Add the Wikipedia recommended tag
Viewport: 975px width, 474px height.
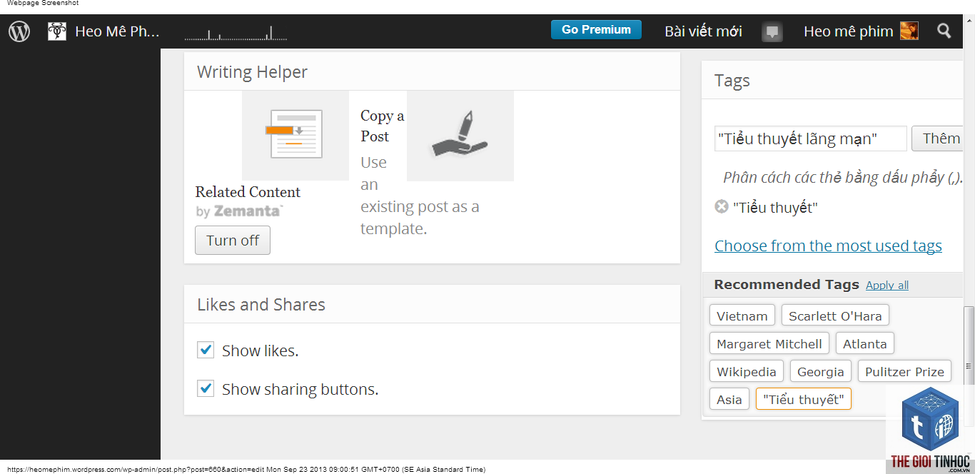tap(747, 372)
